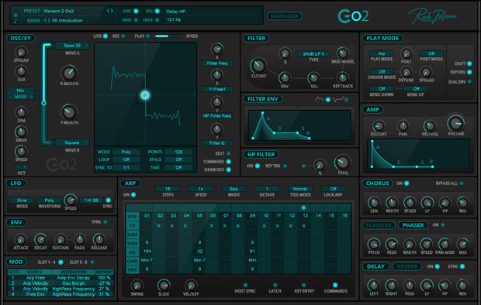Select the LFO Speed knob
Image resolution: width=481 pixels, height=305 pixels.
coord(71,200)
